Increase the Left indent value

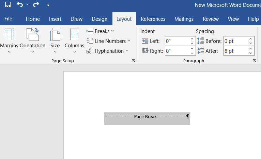(192, 39)
